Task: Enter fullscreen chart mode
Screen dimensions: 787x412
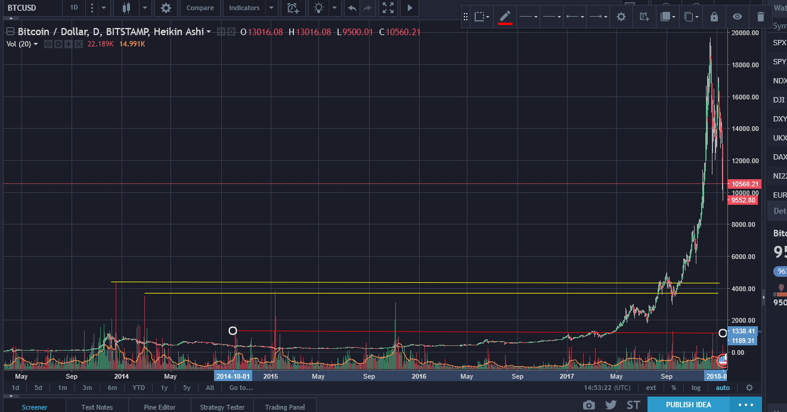Action: (x=388, y=8)
